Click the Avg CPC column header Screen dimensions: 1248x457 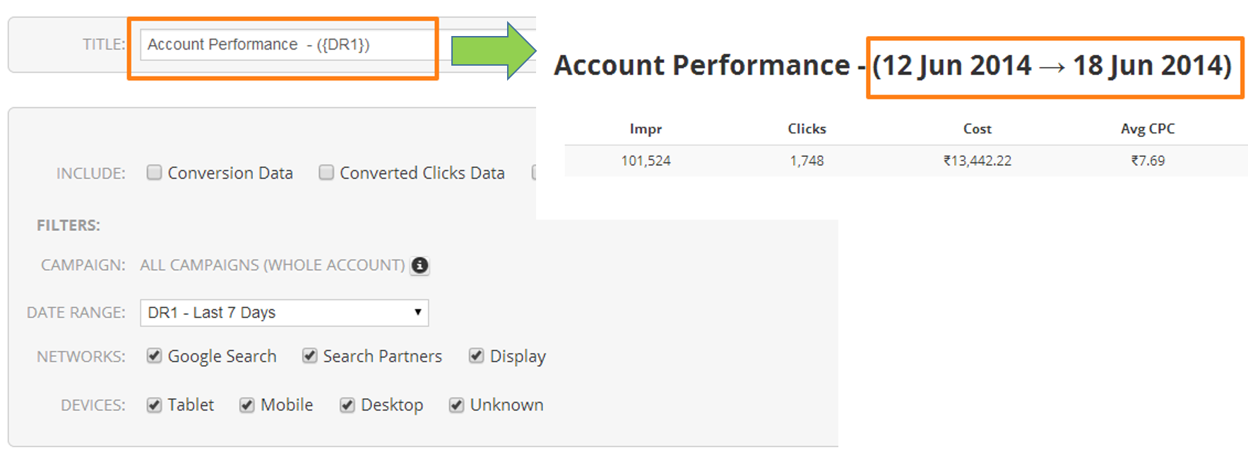1147,129
